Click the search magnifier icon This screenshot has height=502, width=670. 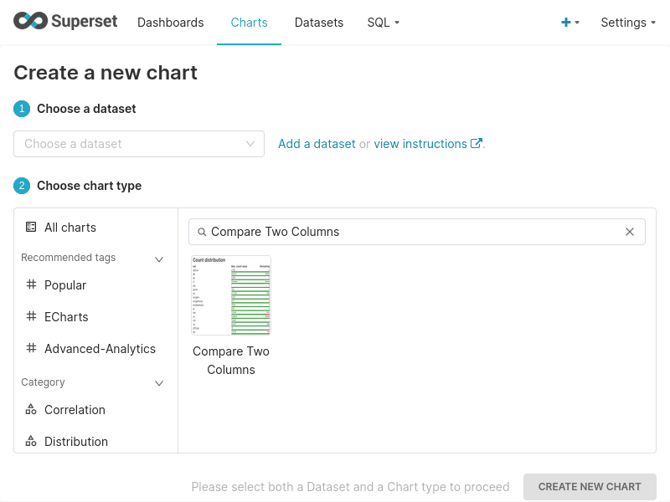(201, 232)
